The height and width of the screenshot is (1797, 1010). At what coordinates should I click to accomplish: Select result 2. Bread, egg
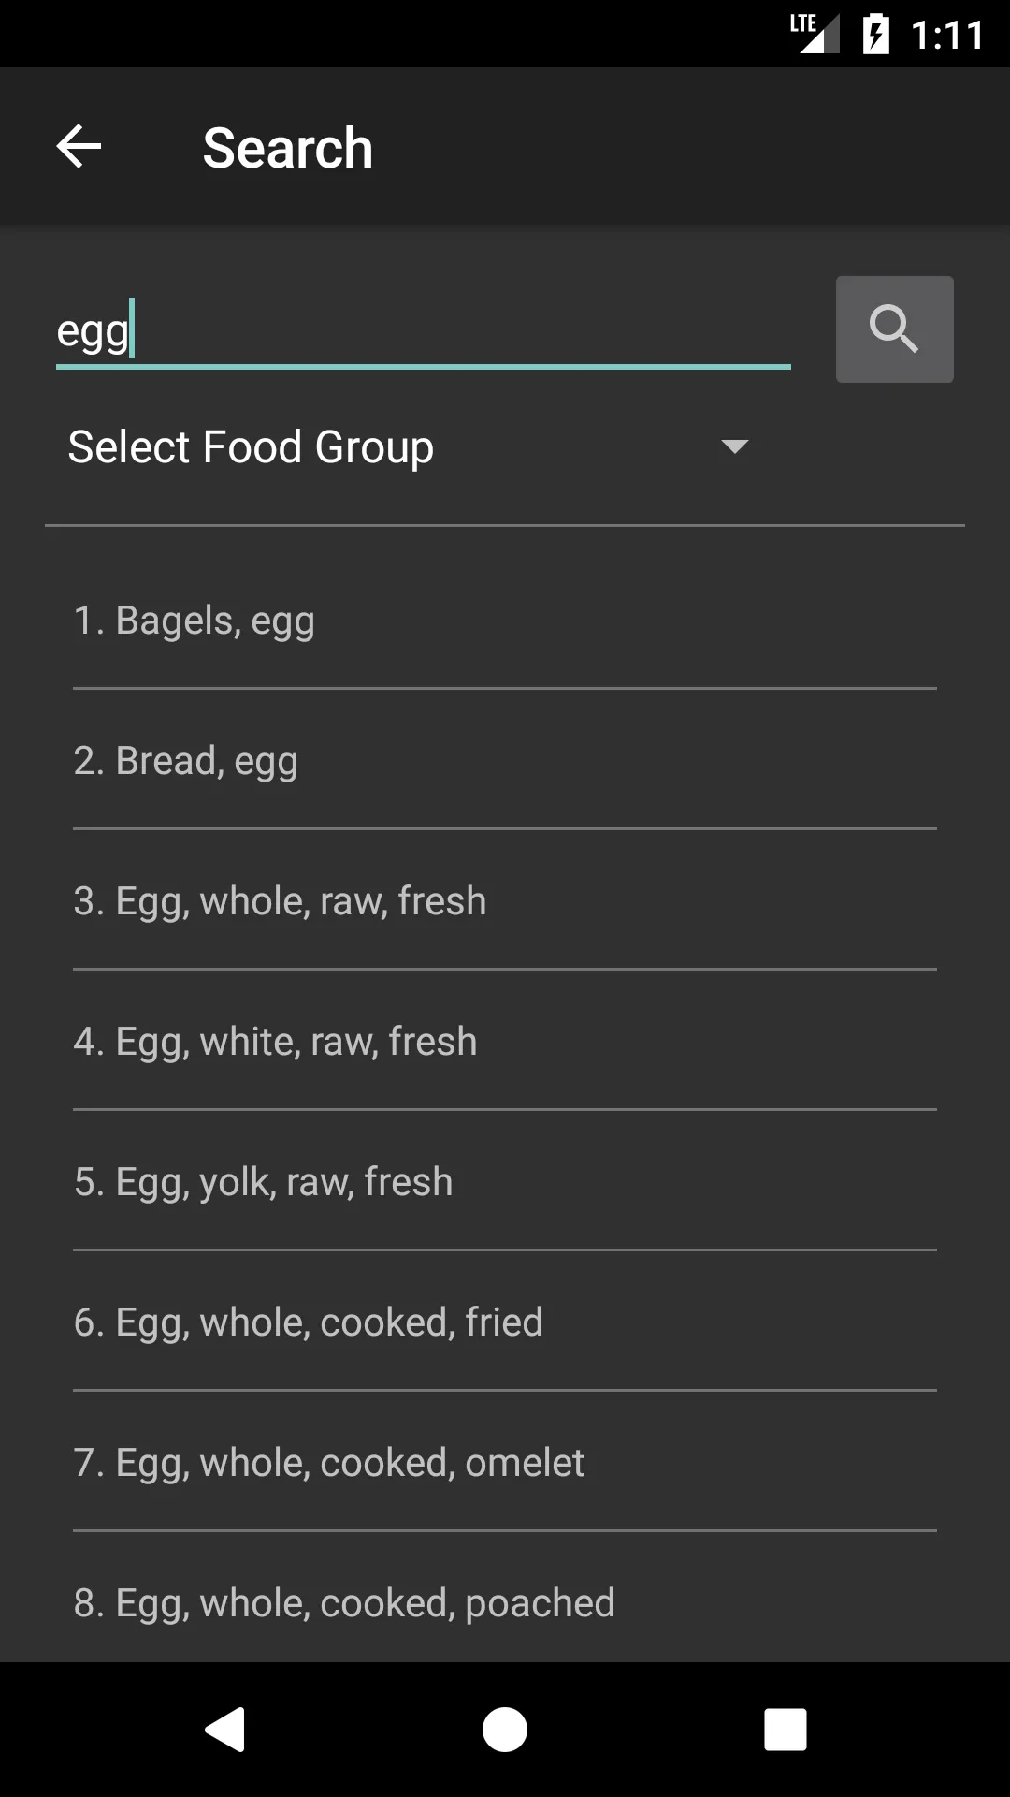[505, 760]
